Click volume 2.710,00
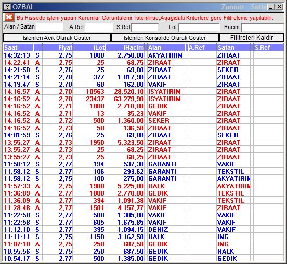Screen dimensions: 287x264 point(131,106)
